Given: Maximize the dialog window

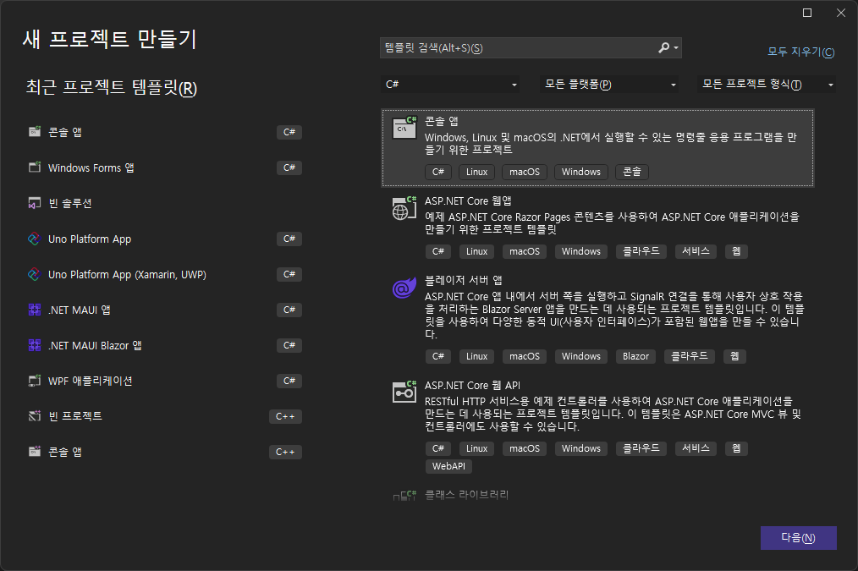Looking at the screenshot, I should click(807, 13).
